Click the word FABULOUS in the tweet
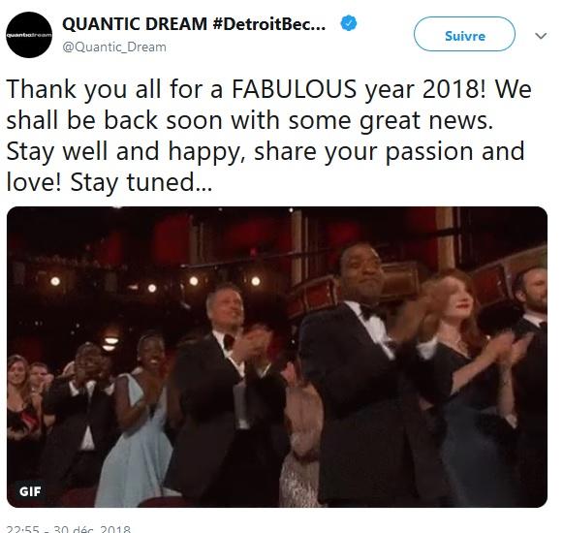The width and height of the screenshot is (563, 533). coord(294,89)
